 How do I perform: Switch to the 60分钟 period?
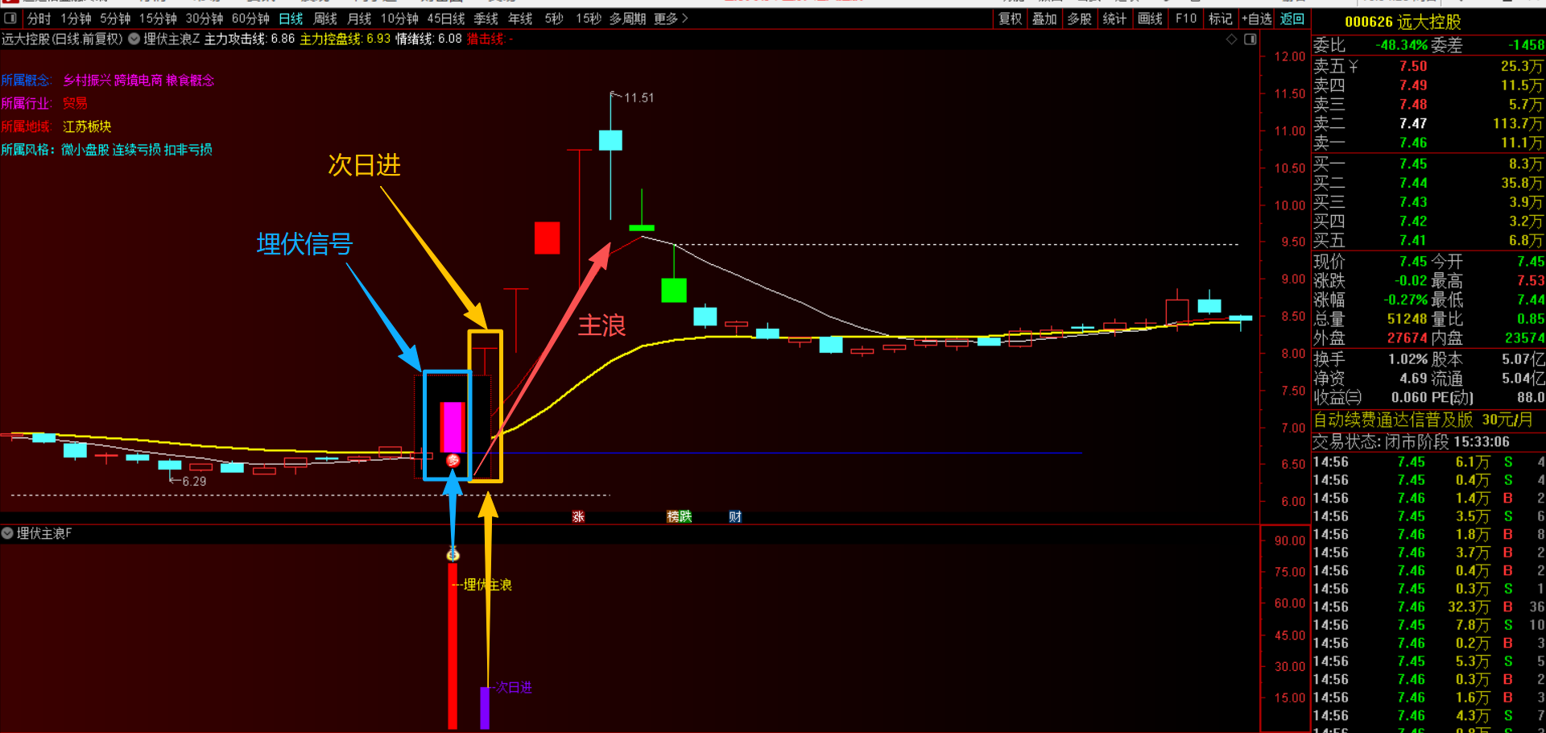pyautogui.click(x=250, y=19)
